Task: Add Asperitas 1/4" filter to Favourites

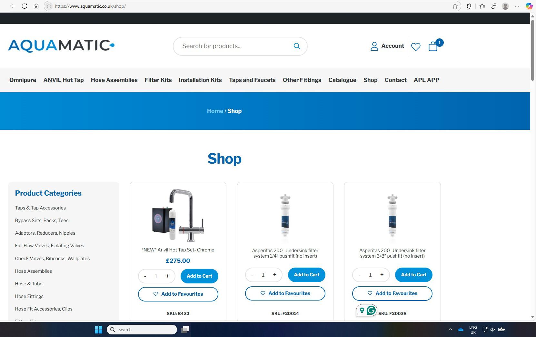Action: [x=285, y=293]
